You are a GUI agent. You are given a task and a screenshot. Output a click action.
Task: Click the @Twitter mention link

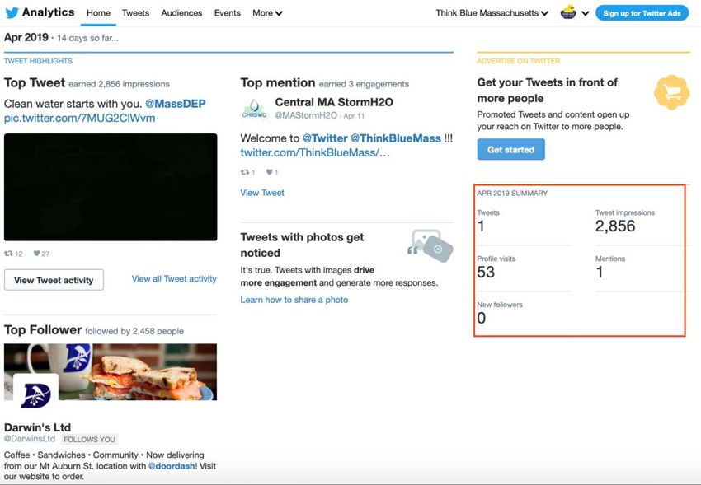(x=325, y=138)
